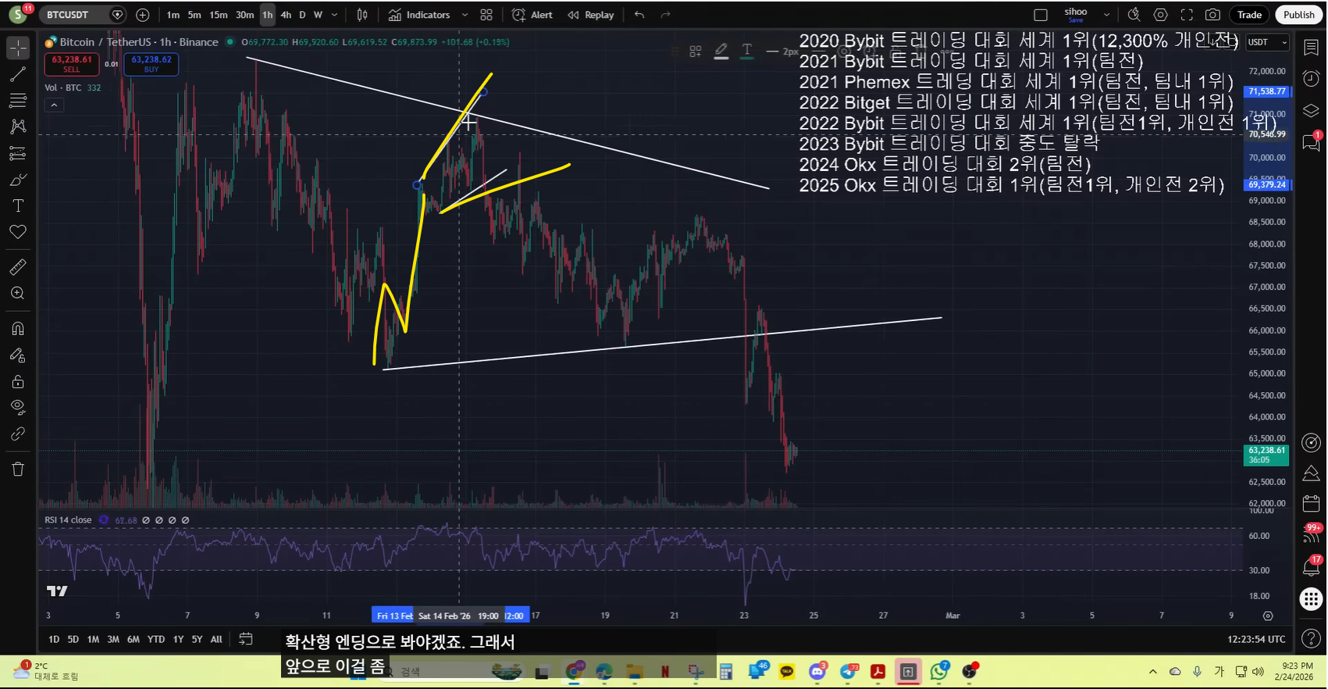Switch to the daily D interval
1328x689 pixels.
(x=303, y=15)
